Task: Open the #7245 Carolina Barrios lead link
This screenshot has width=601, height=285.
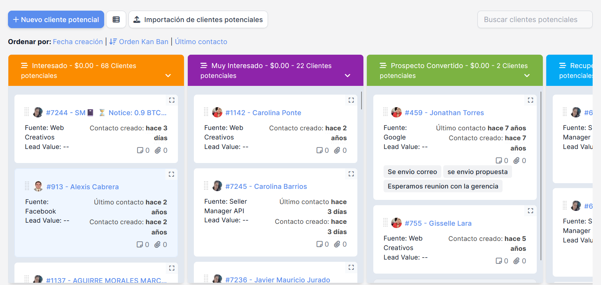Action: [x=266, y=187]
